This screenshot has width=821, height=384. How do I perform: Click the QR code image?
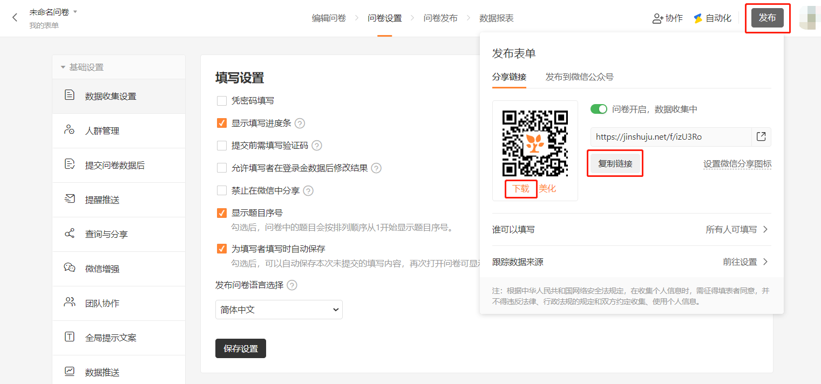[x=535, y=143]
